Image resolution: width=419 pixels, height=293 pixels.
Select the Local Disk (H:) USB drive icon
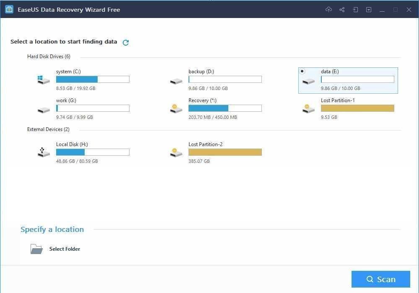(x=44, y=152)
